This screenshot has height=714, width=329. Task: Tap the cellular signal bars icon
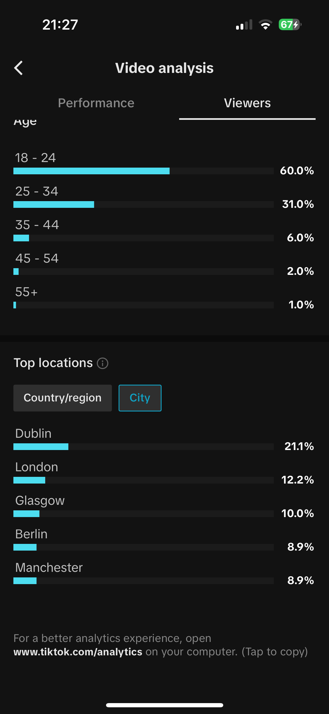(x=244, y=25)
